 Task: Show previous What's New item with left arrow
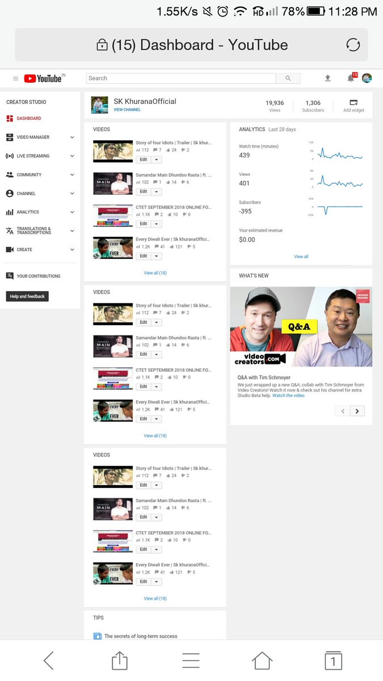point(343,411)
